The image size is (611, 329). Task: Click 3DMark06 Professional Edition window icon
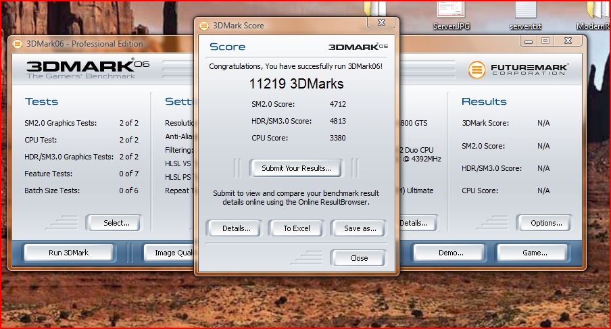(x=17, y=44)
